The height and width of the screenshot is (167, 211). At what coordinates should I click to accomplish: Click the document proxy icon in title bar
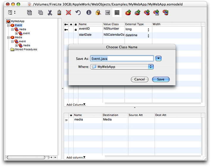[x=29, y=4]
